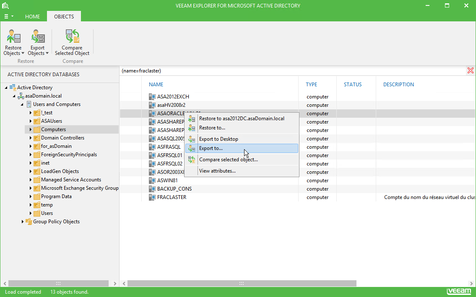Select Export to Desktop menu entry
This screenshot has height=297, width=476.
click(242, 139)
